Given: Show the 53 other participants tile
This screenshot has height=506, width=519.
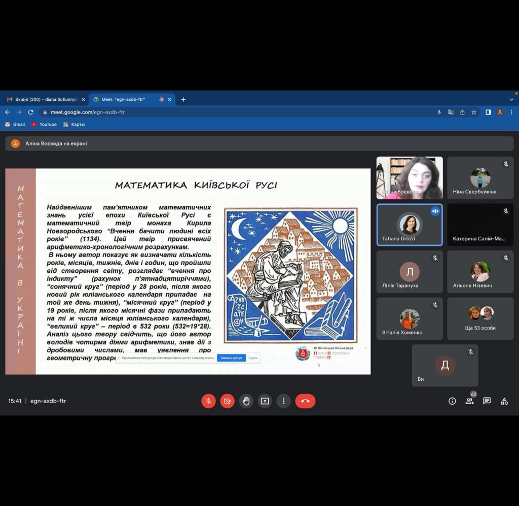Looking at the screenshot, I should (x=480, y=319).
